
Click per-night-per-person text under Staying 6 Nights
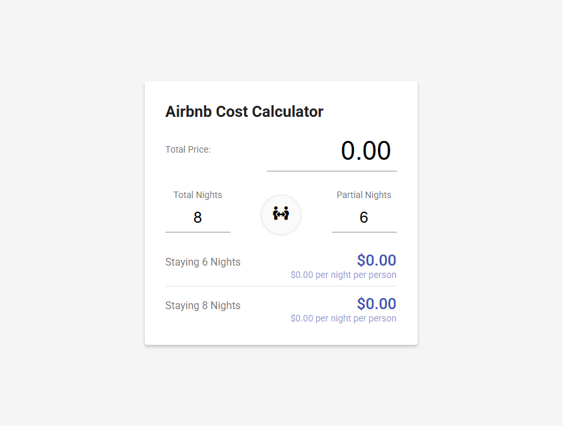[344, 275]
